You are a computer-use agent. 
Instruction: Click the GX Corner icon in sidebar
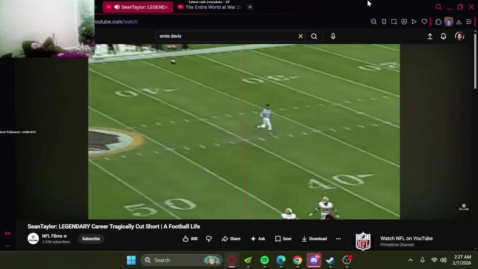[7, 234]
